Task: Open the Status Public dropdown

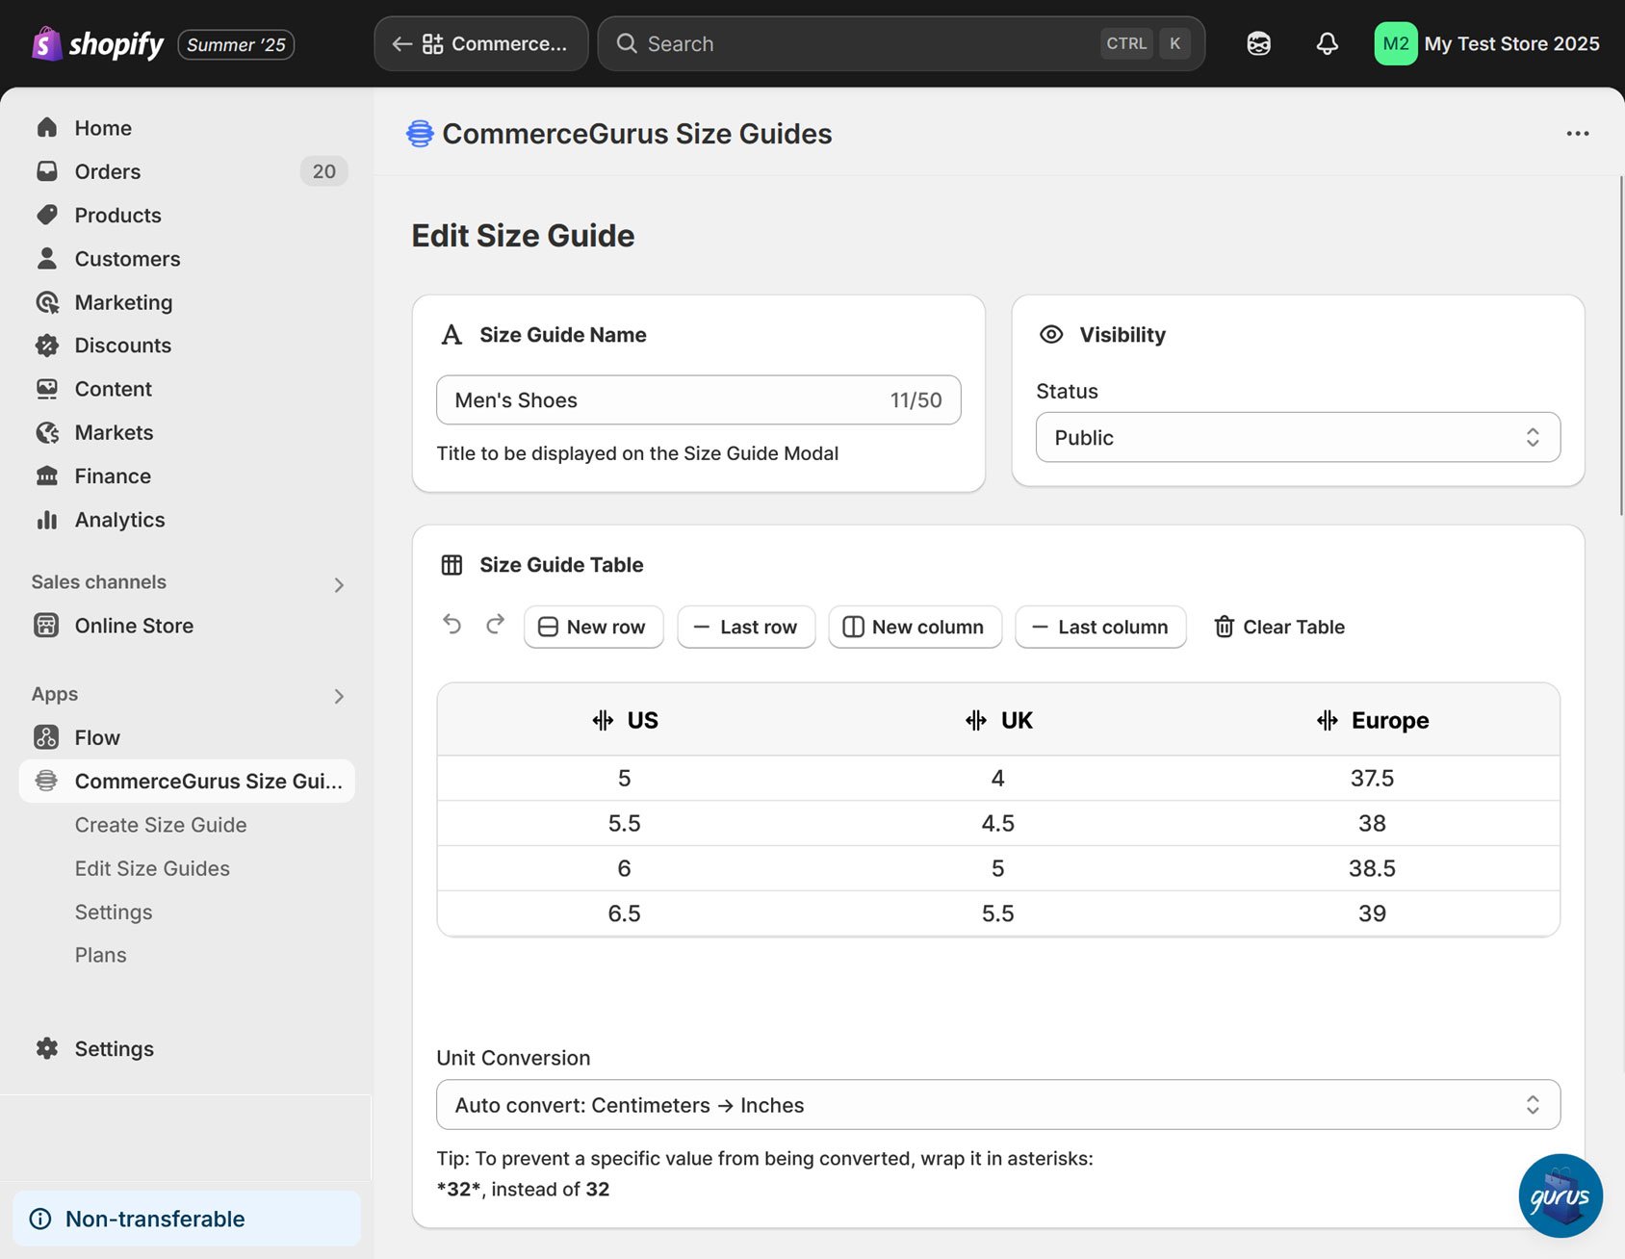Action: click(1298, 437)
